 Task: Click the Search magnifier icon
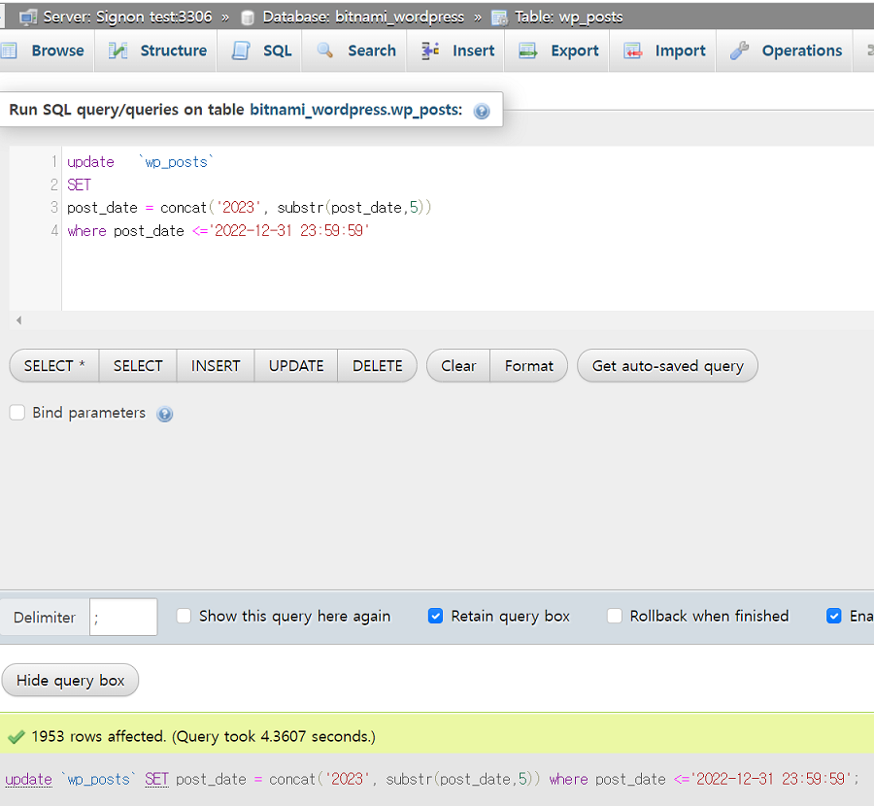click(325, 50)
